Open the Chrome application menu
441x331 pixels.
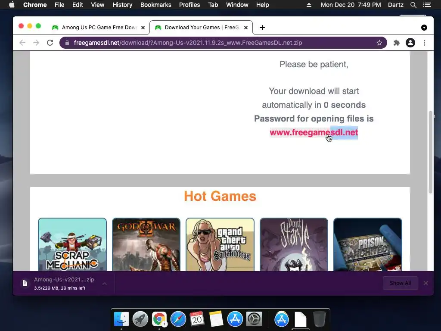[35, 5]
